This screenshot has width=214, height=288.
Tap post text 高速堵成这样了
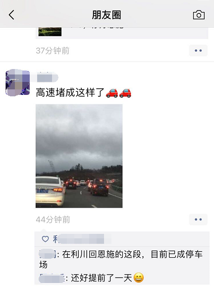tap(70, 92)
